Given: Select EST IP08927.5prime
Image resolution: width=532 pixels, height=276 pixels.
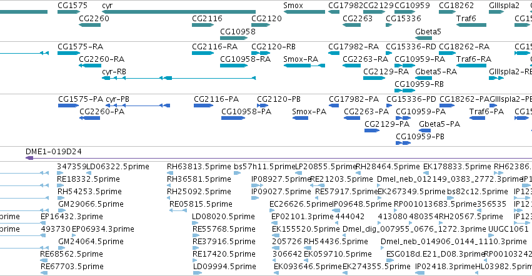Looking at the screenshot, I should tap(257, 185).
